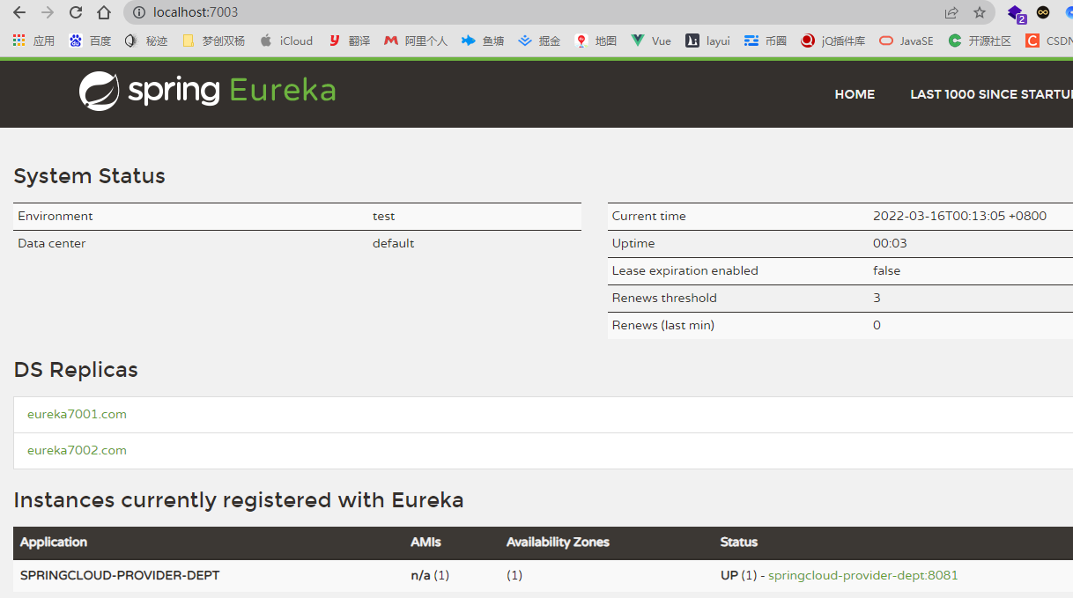The height and width of the screenshot is (598, 1073).
Task: Click the Application column header
Action: pos(54,542)
